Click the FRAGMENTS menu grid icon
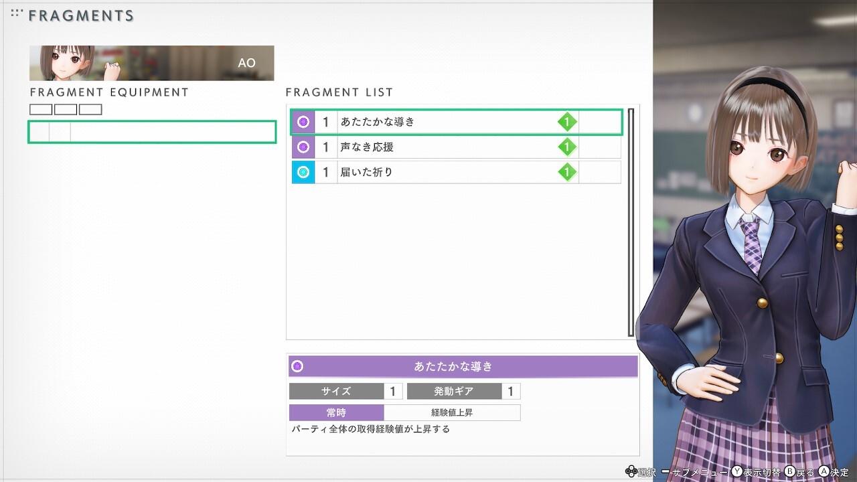Viewport: 857px width, 482px height. click(17, 13)
